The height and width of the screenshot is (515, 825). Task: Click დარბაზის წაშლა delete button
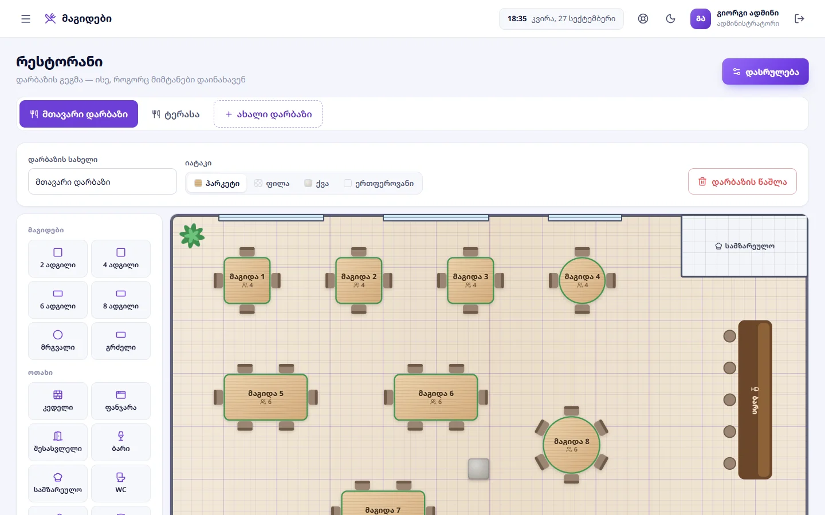coord(742,181)
